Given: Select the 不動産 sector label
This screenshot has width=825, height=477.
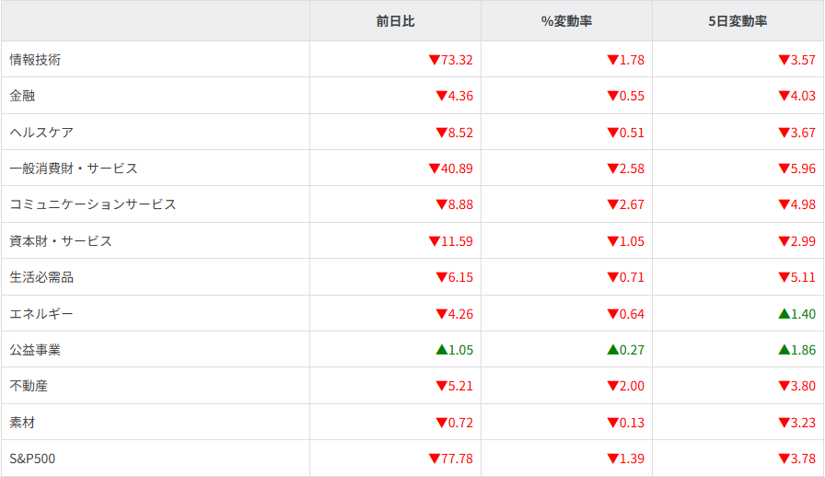Looking at the screenshot, I should [x=29, y=386].
